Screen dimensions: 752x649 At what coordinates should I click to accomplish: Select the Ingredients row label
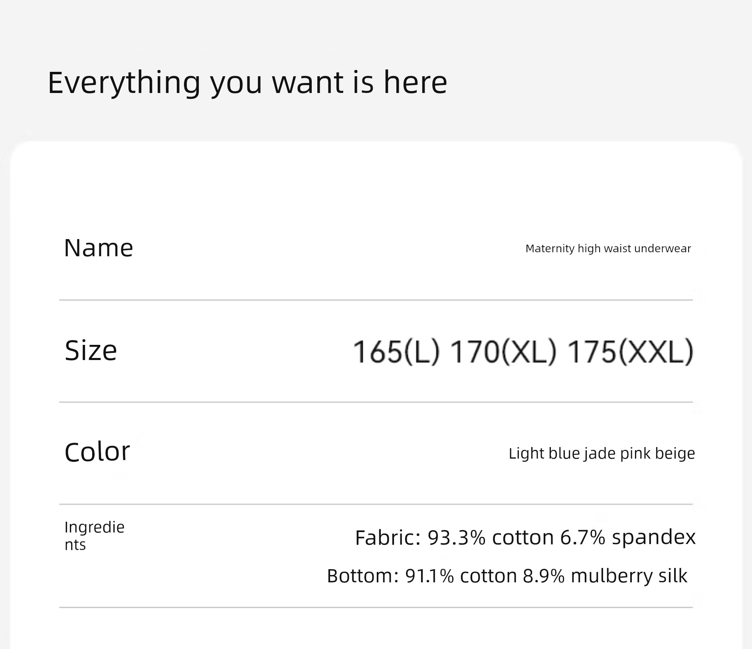(95, 536)
